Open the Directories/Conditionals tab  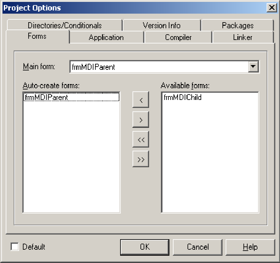65,25
